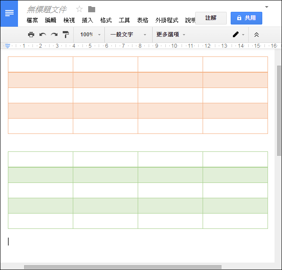Open the 編輯 menu

tap(51, 20)
